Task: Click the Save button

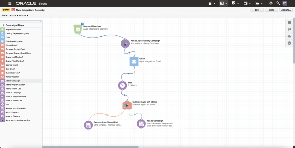Action: tap(257, 10)
